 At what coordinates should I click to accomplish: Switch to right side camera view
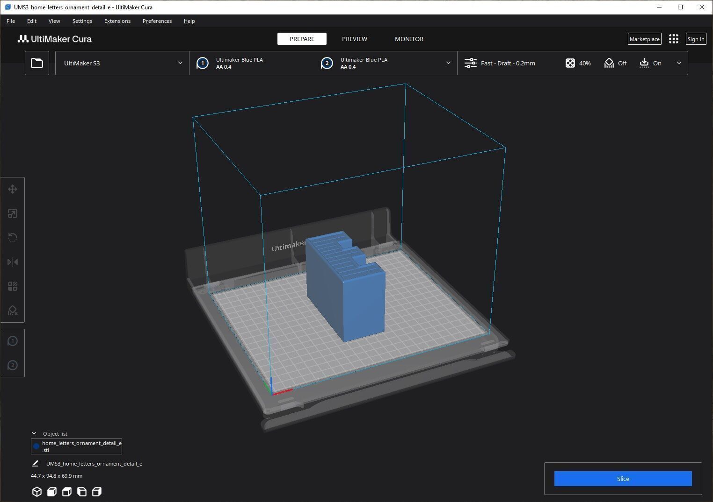[x=97, y=492]
